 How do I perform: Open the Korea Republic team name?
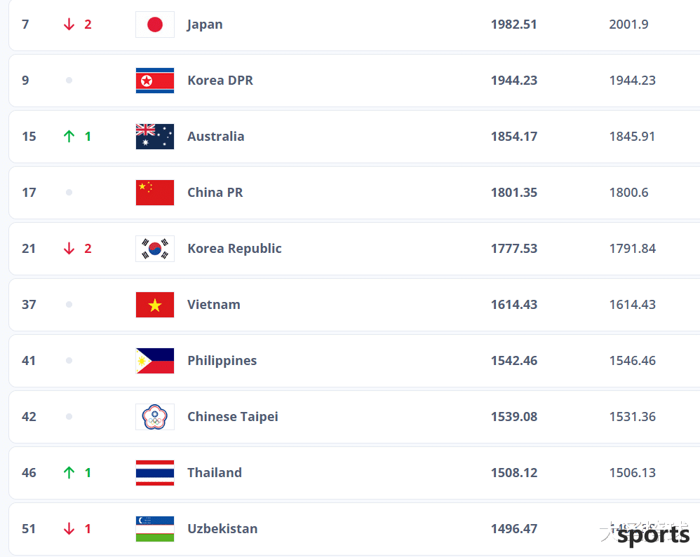tap(234, 249)
